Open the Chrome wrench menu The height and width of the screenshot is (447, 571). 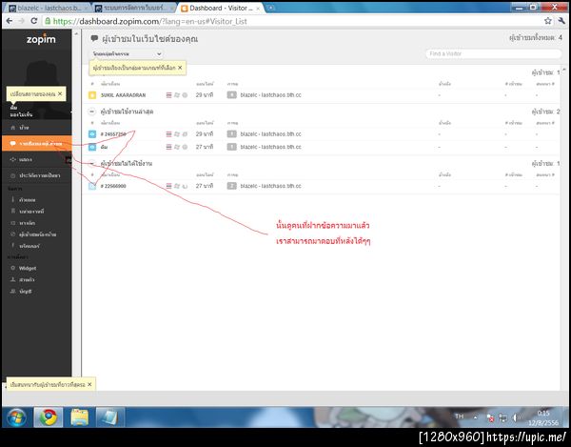[x=561, y=21]
